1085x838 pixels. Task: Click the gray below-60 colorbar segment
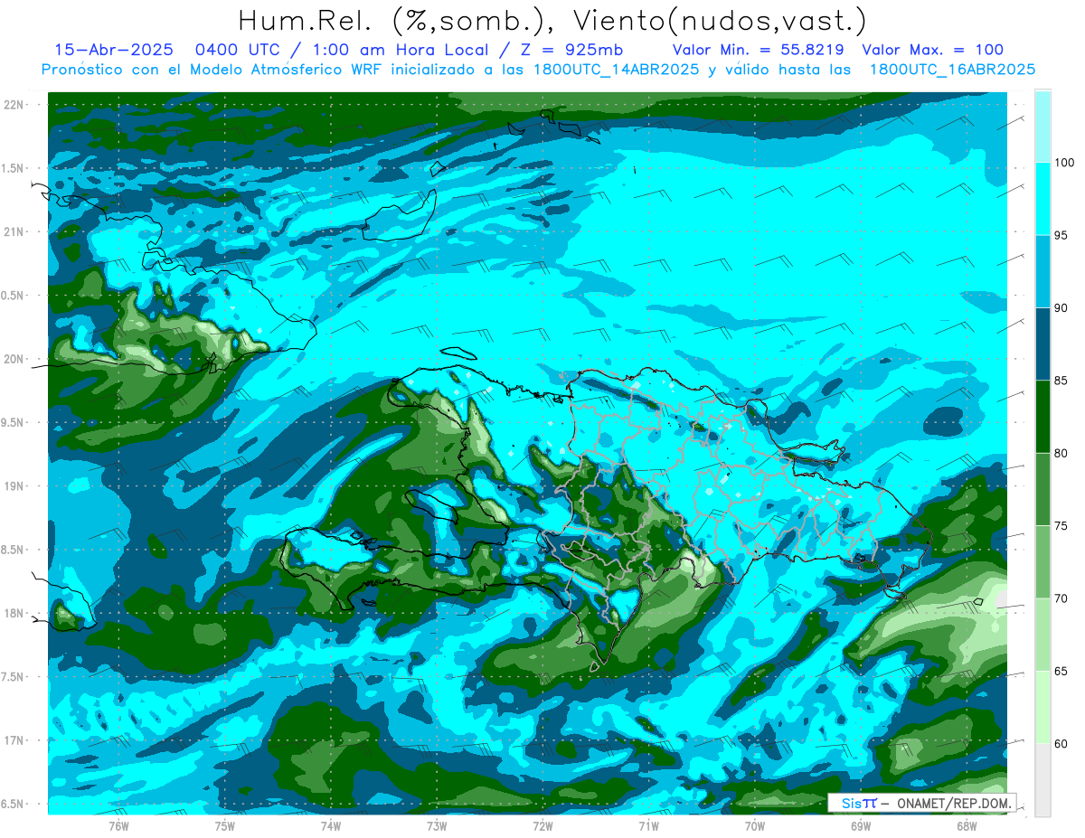point(1043,780)
